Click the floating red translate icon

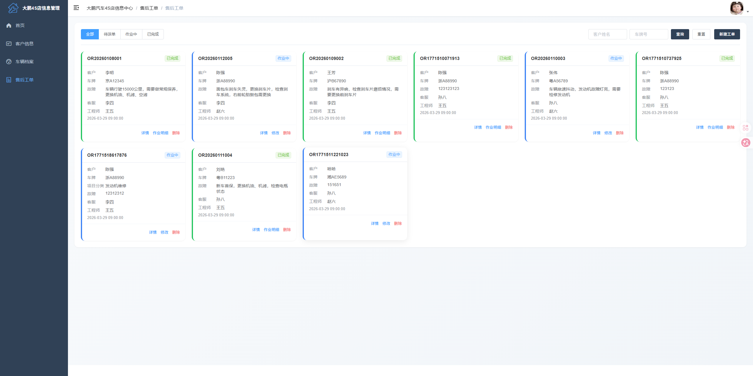(746, 143)
